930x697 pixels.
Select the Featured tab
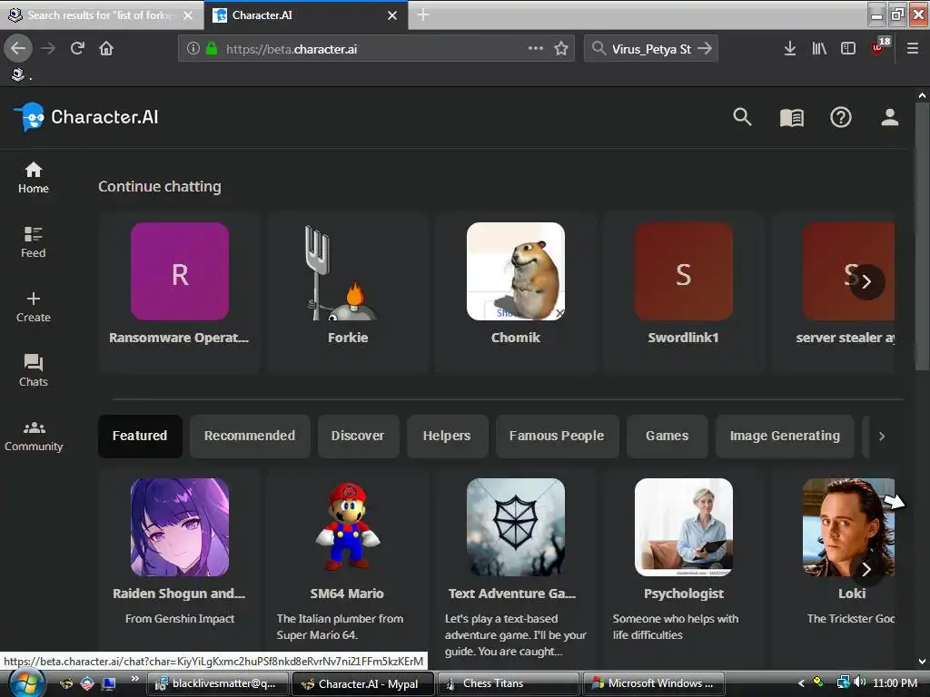[140, 437]
